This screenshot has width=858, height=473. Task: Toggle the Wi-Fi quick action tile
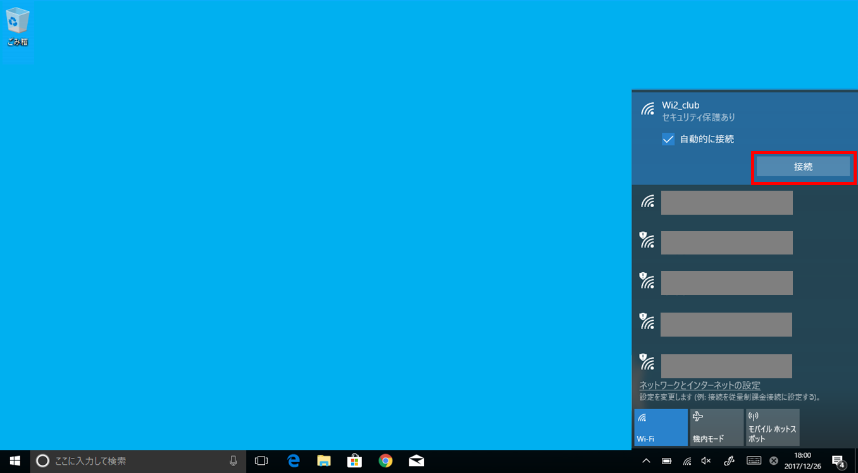[x=661, y=428]
